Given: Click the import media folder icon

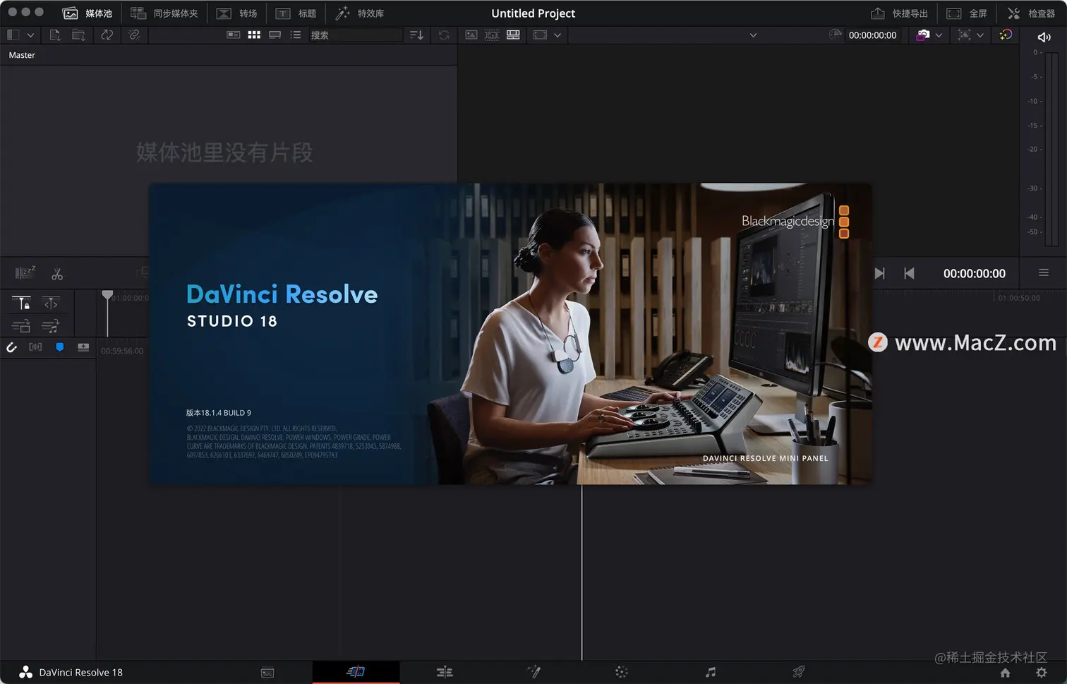Looking at the screenshot, I should pos(78,35).
